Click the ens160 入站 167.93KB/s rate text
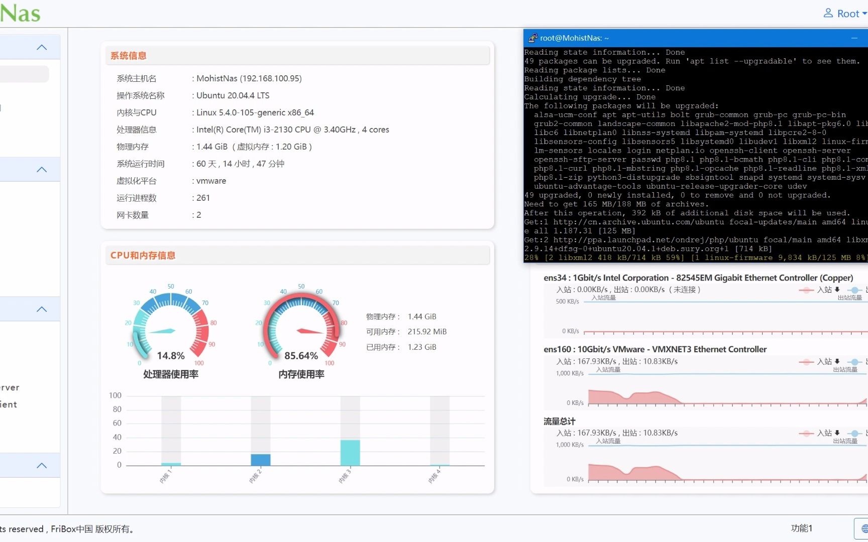Screen dimensions: 868x542 click(586, 361)
